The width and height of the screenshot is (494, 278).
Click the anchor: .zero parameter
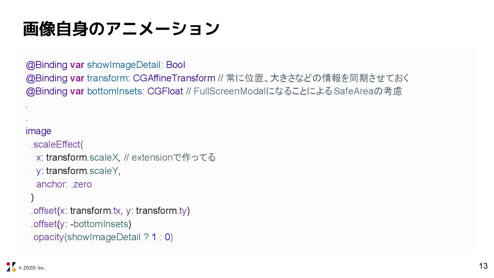coord(64,184)
